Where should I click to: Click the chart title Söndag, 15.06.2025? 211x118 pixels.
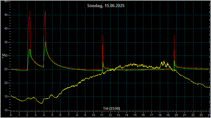point(106,6)
